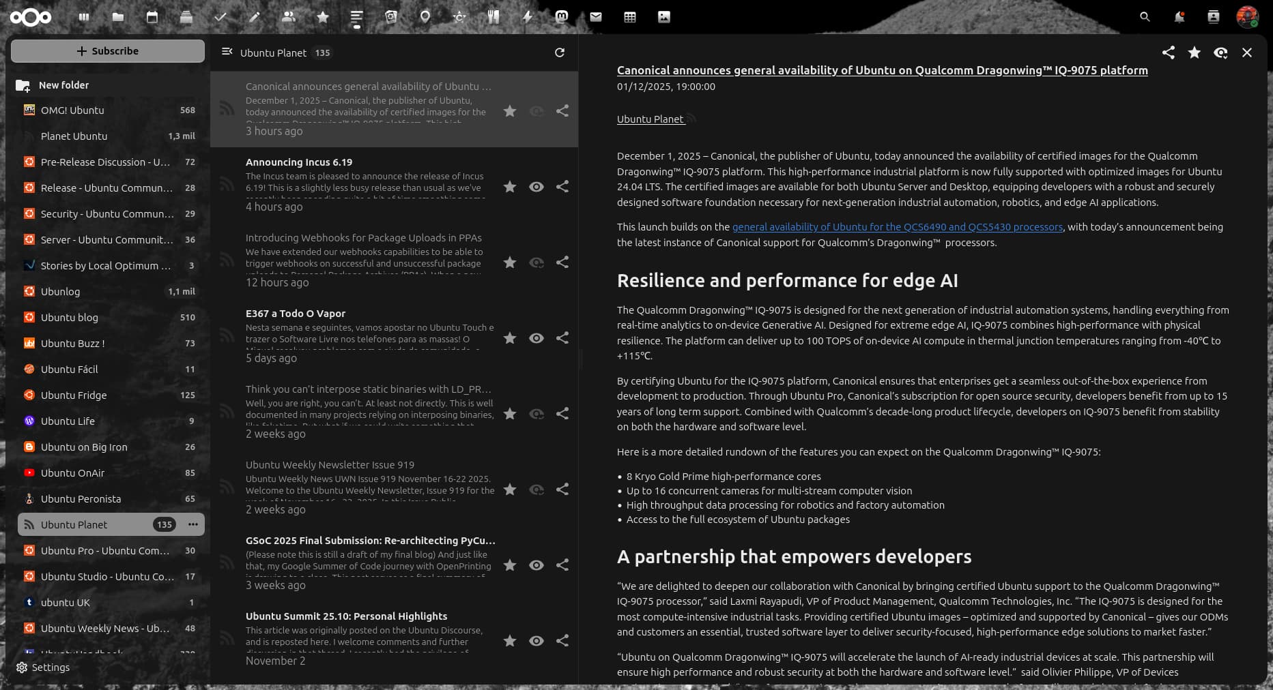
Task: Open News Settings at bottom left
Action: 44,667
